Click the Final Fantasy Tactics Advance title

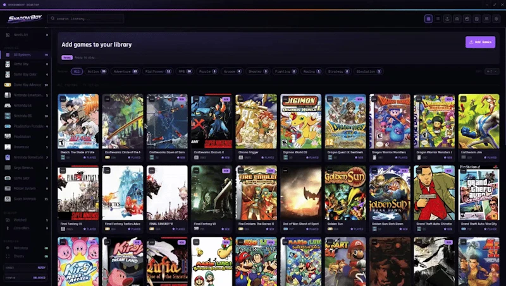[x=123, y=223]
